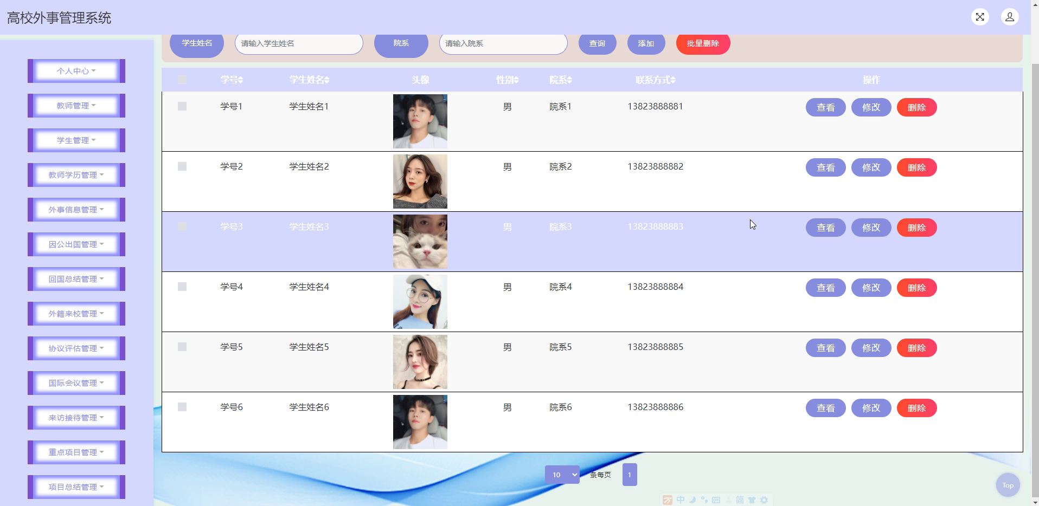Select checkbox for 学号3 row
1039x506 pixels.
tap(182, 226)
